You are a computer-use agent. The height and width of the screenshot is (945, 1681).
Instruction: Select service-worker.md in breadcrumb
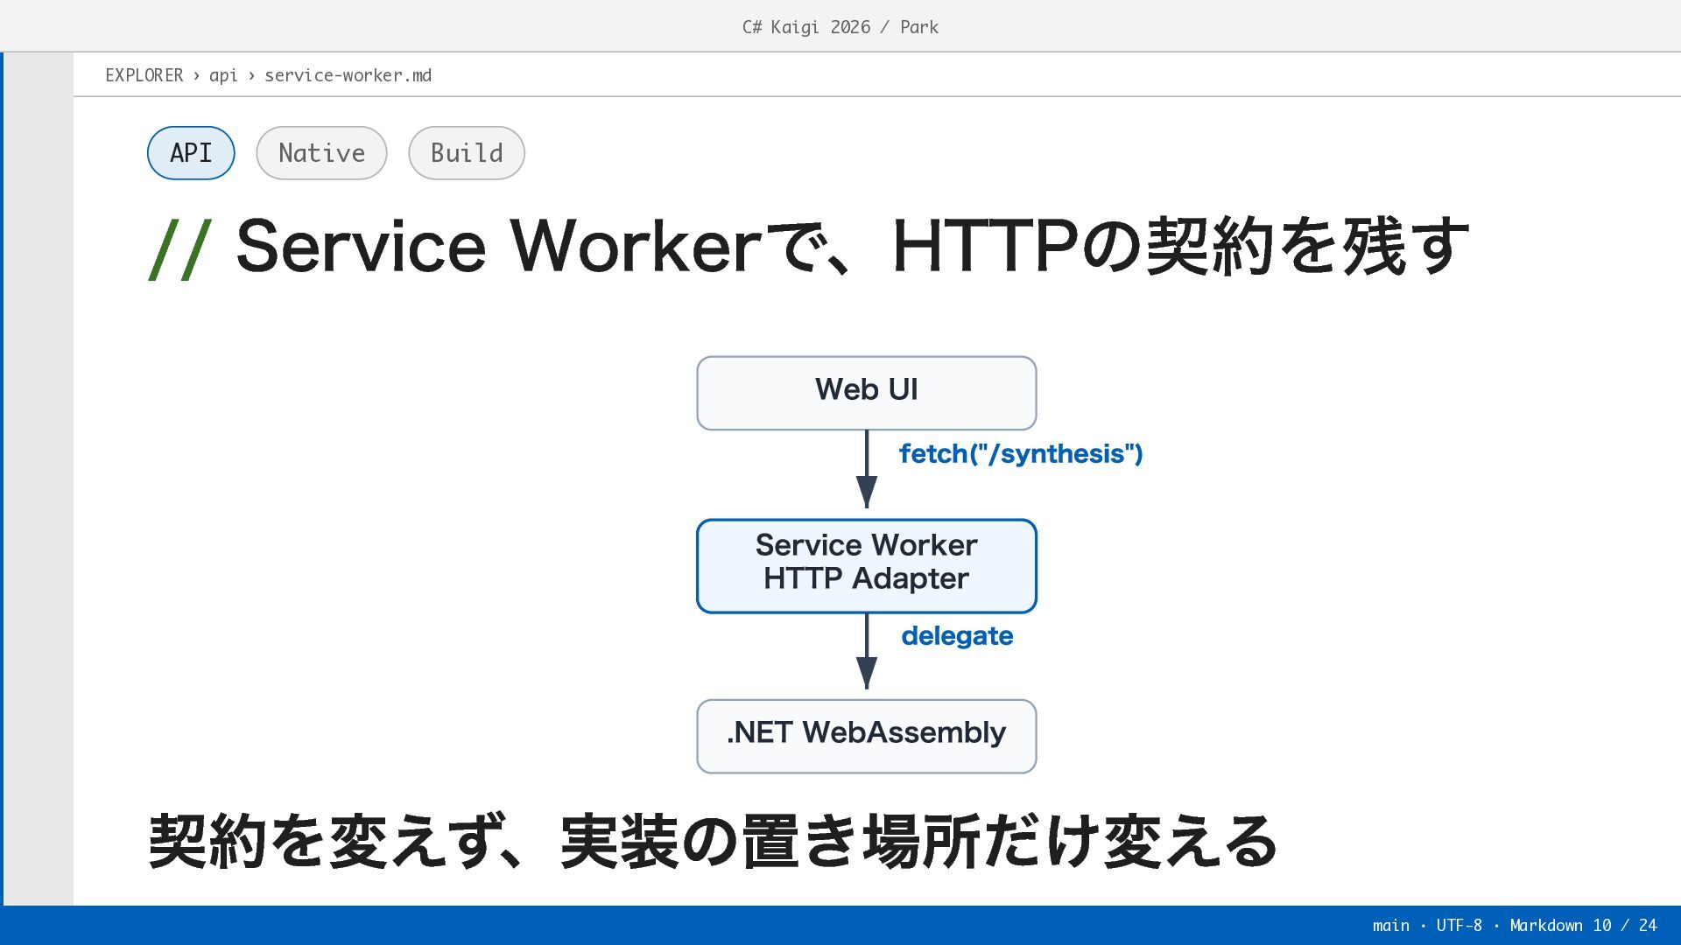coord(348,75)
